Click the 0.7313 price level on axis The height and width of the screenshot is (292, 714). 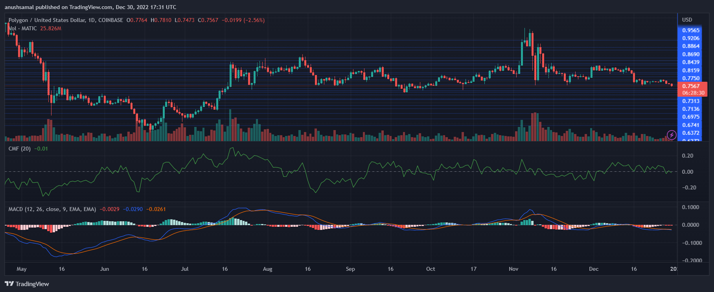tap(691, 101)
